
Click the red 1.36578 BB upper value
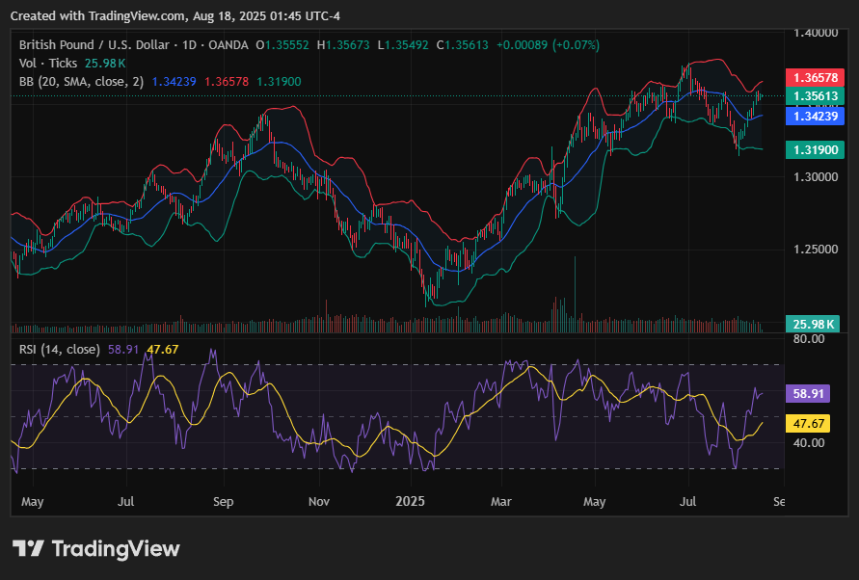[227, 82]
